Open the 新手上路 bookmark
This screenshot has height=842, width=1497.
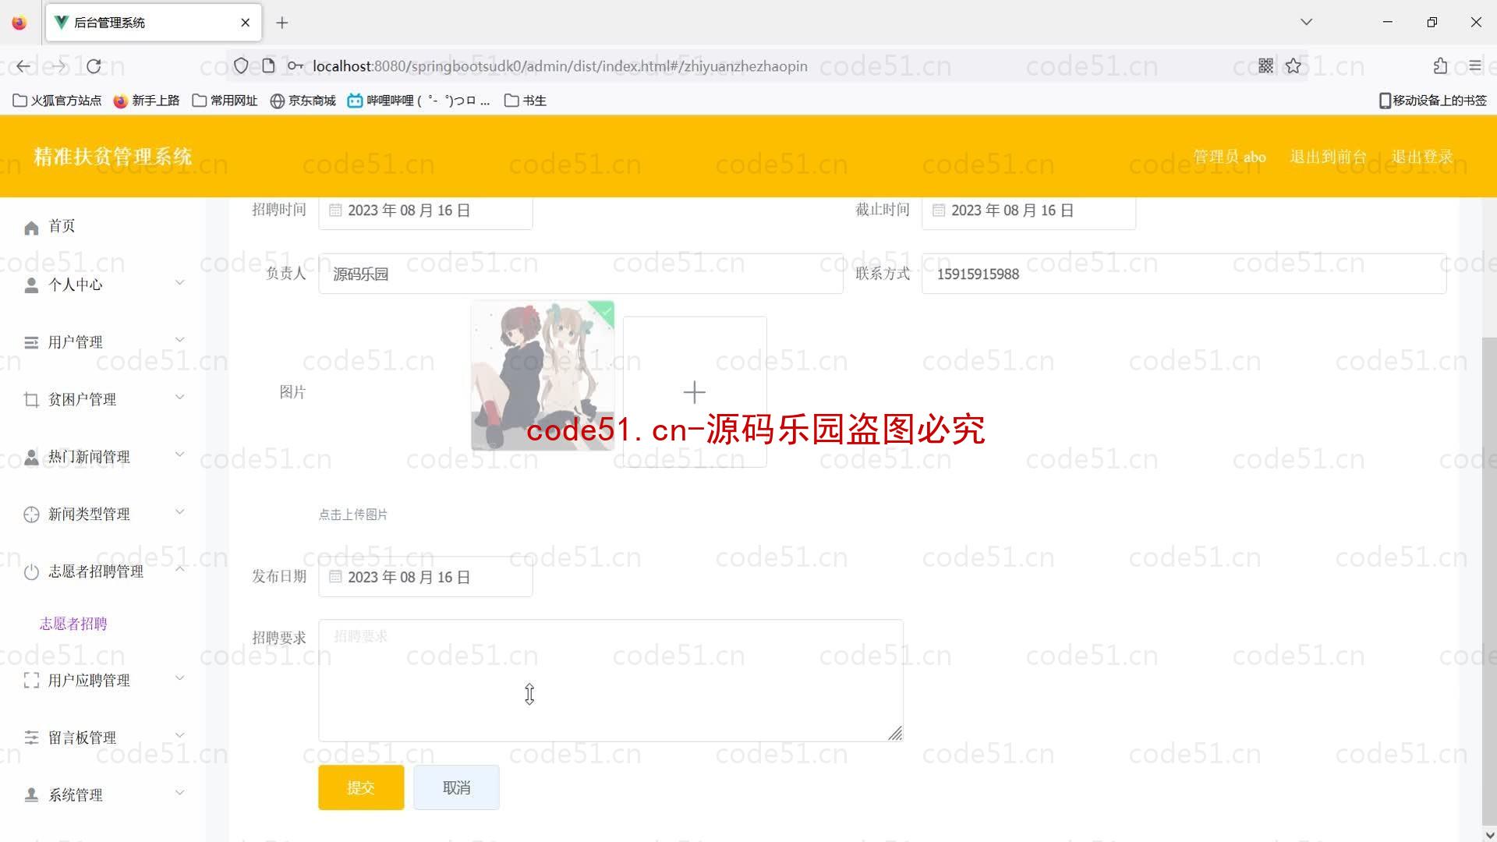(147, 101)
